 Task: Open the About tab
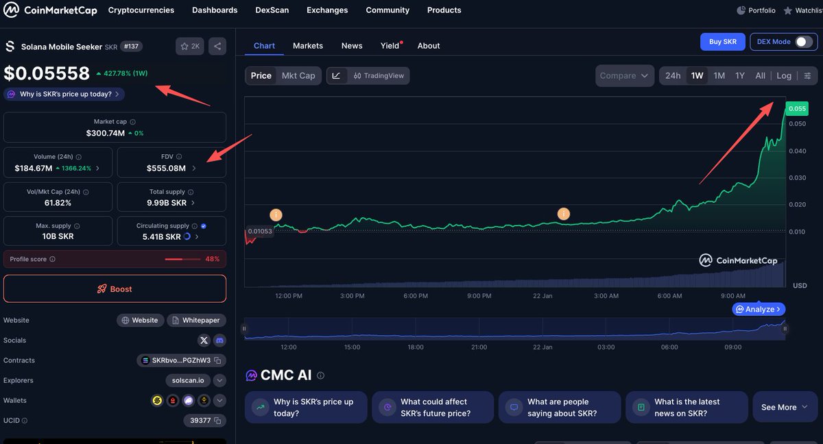[x=429, y=46]
